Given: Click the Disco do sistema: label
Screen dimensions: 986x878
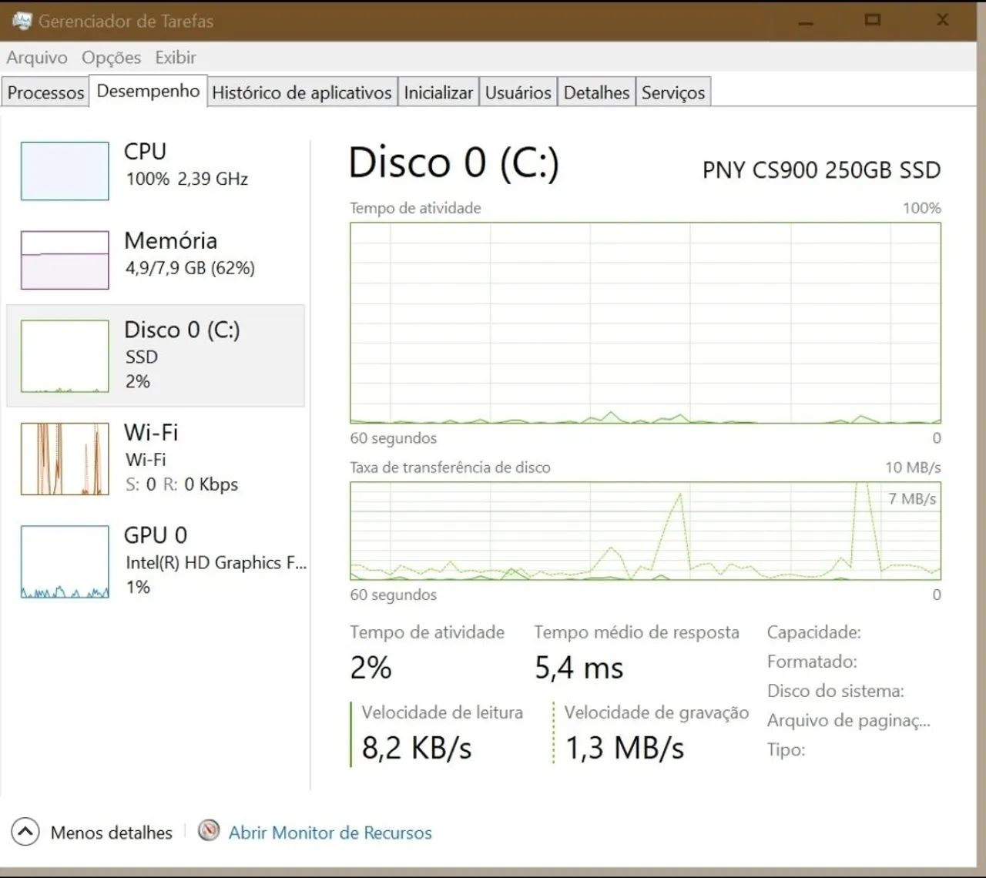Looking at the screenshot, I should tap(836, 691).
